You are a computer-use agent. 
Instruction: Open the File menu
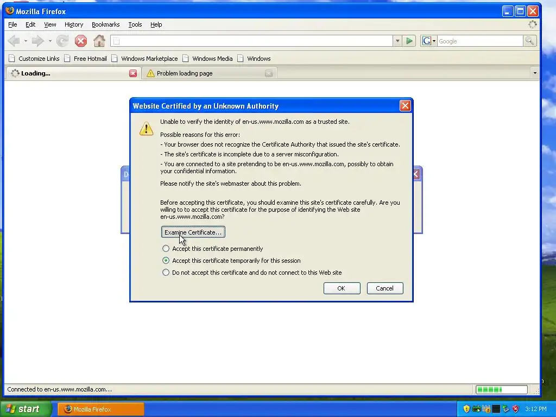[12, 24]
